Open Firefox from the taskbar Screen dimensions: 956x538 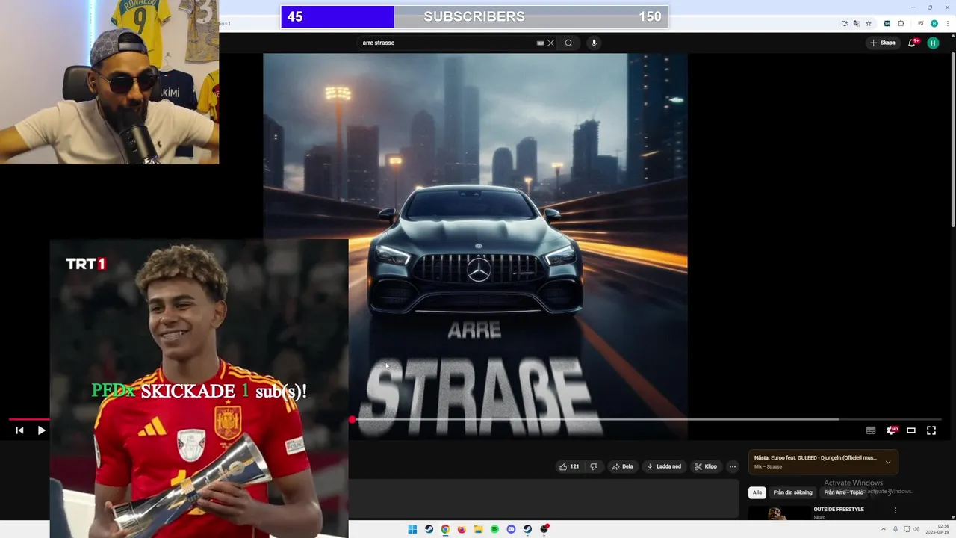pyautogui.click(x=462, y=529)
